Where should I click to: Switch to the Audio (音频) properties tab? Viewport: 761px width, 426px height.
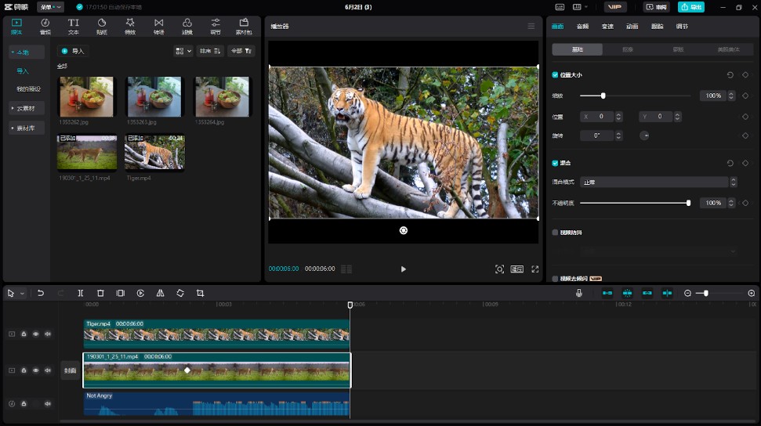[x=582, y=26]
